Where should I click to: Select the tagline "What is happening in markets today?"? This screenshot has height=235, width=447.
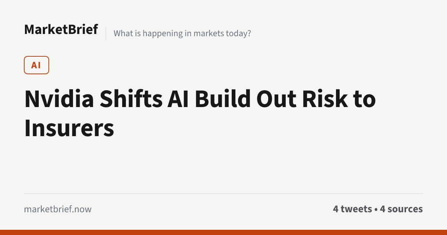(182, 33)
